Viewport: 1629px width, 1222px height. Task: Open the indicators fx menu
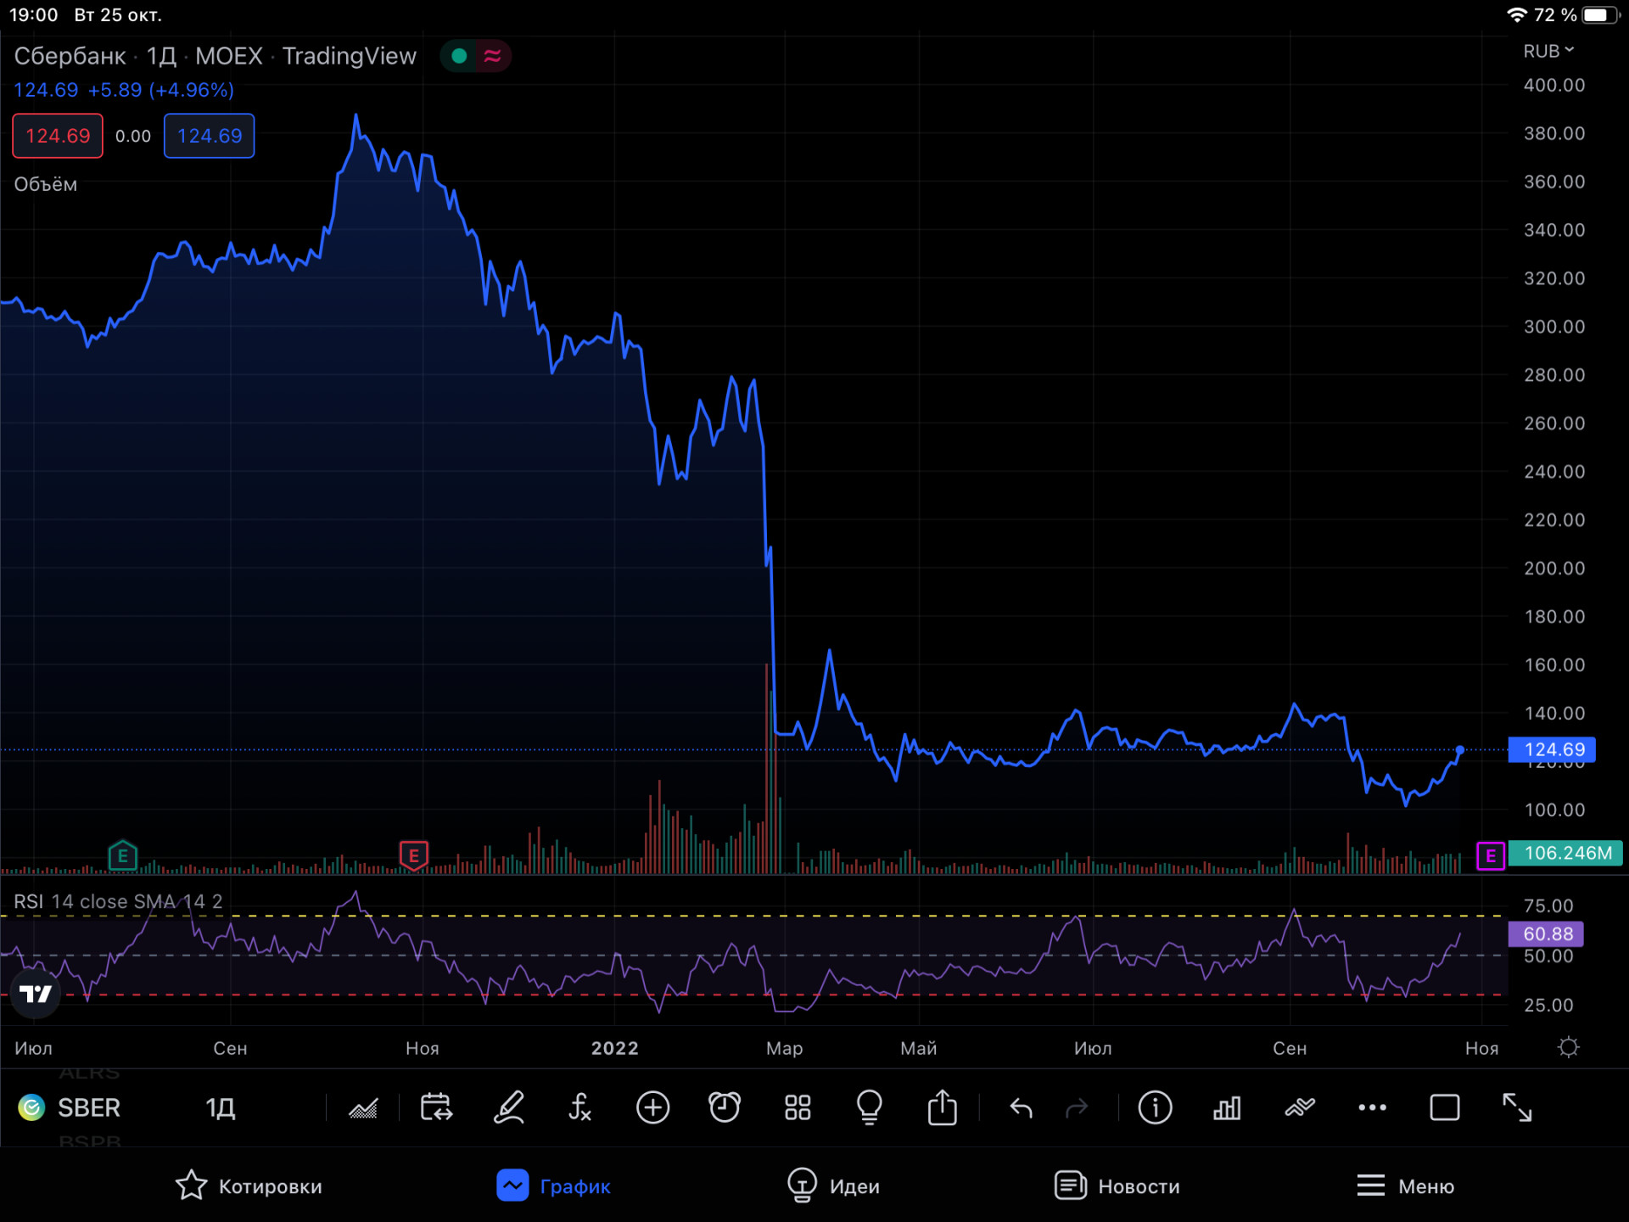(x=579, y=1107)
